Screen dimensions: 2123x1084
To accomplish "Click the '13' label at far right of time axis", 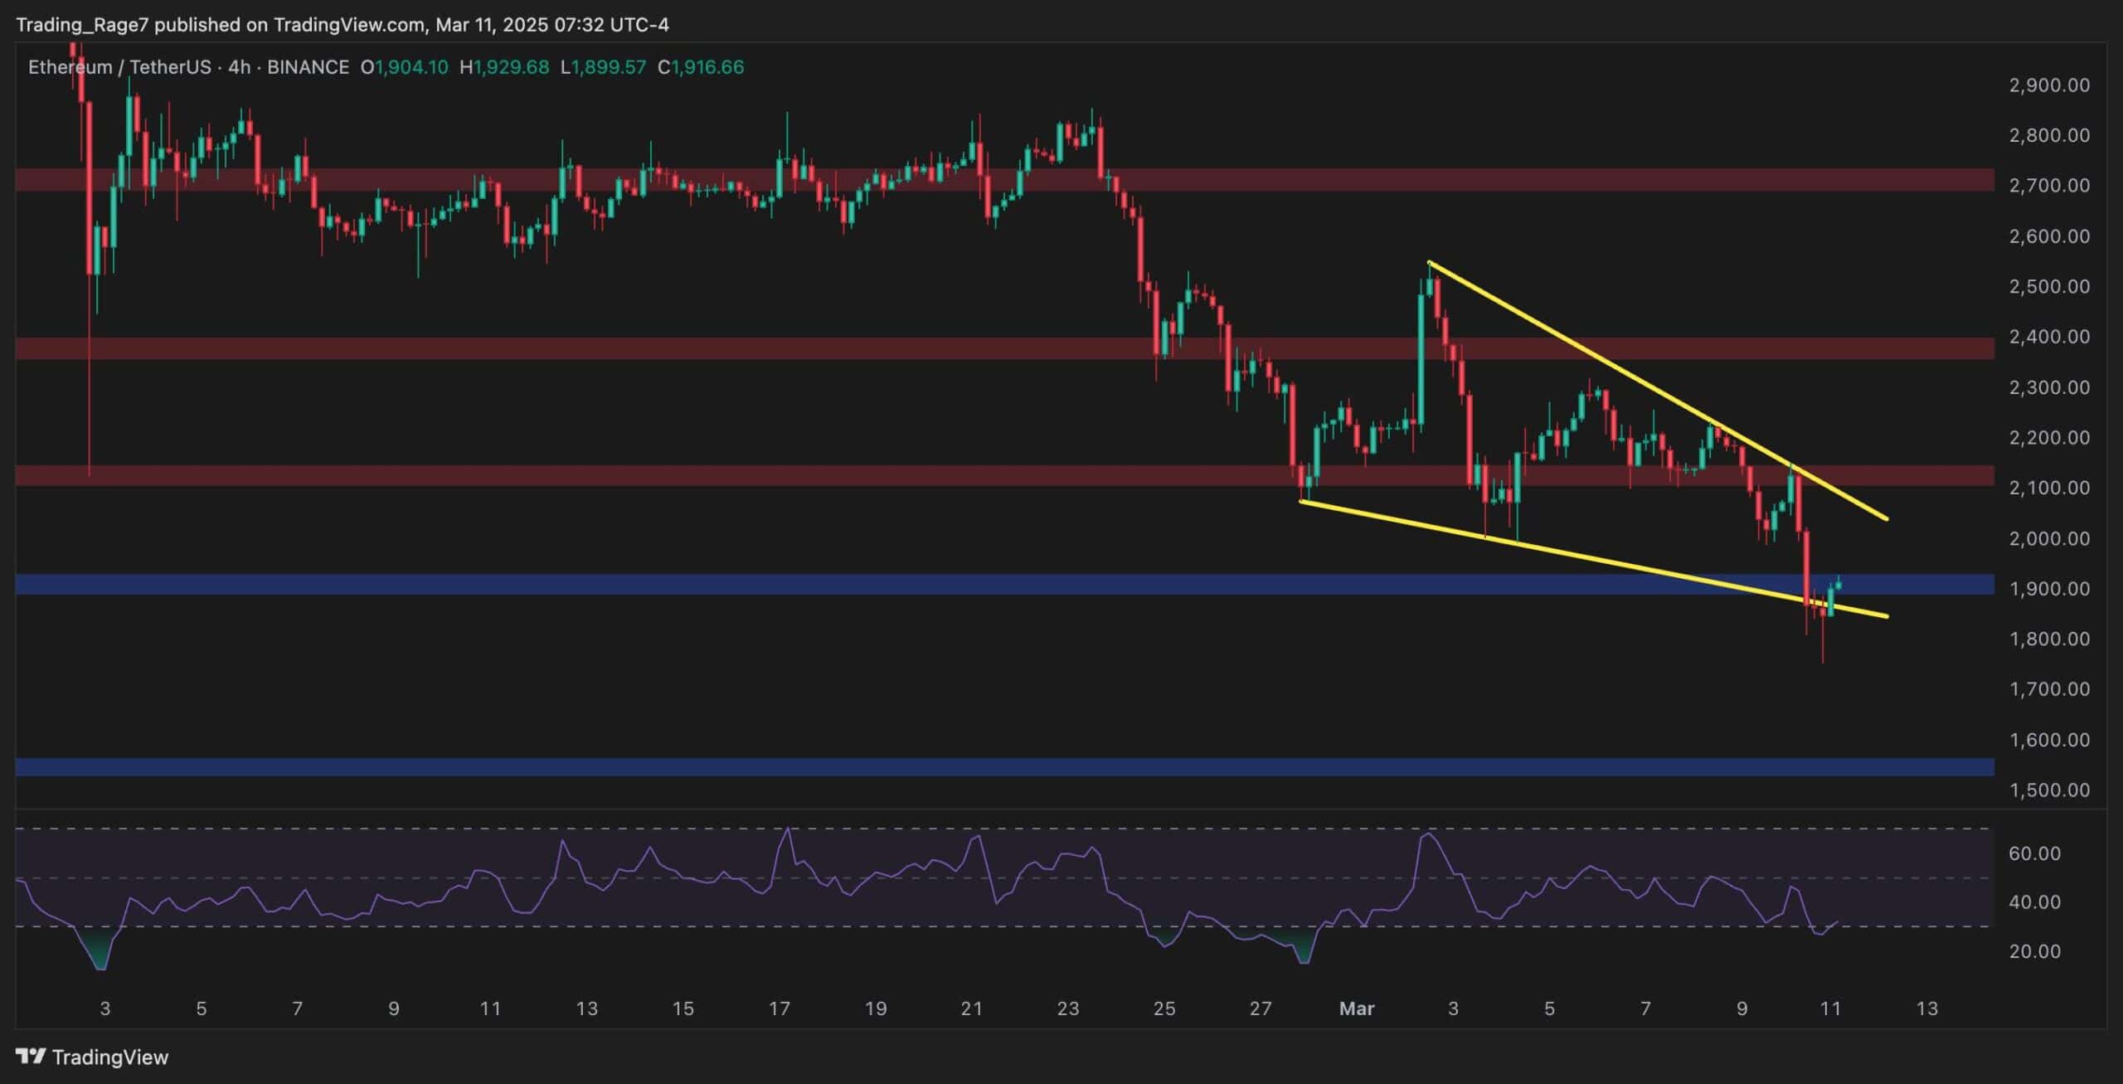I will [x=1927, y=1009].
